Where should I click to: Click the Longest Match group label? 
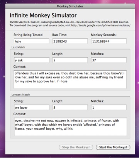[20, 95]
